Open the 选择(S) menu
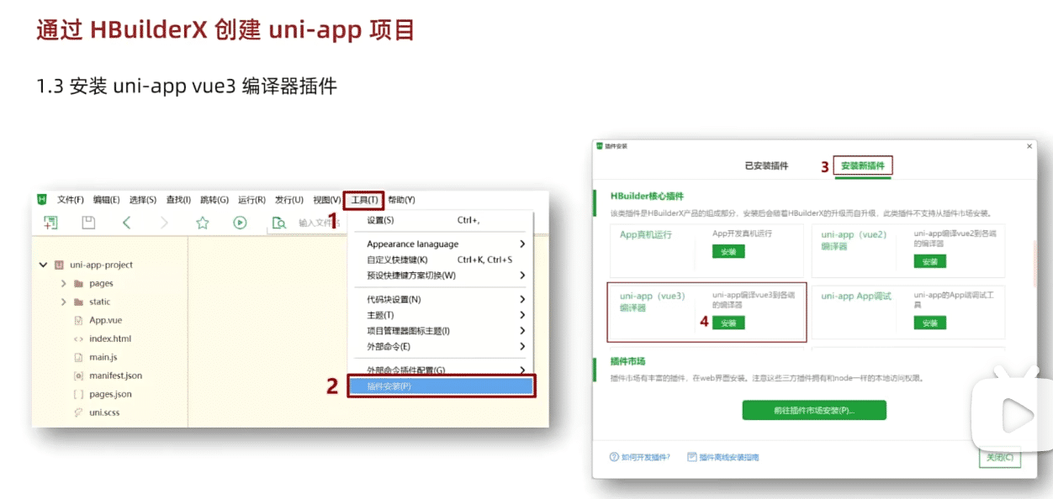The height and width of the screenshot is (499, 1053). click(x=143, y=200)
